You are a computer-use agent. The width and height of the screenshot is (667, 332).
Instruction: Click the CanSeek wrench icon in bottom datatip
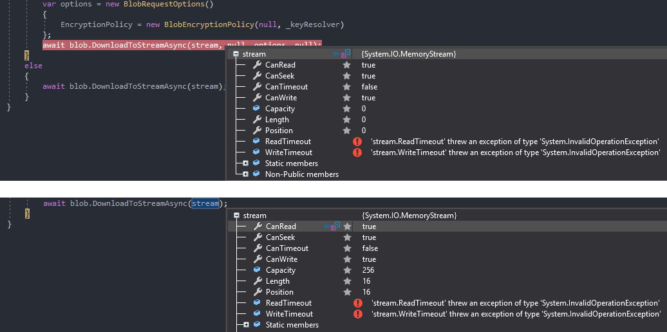tap(258, 237)
